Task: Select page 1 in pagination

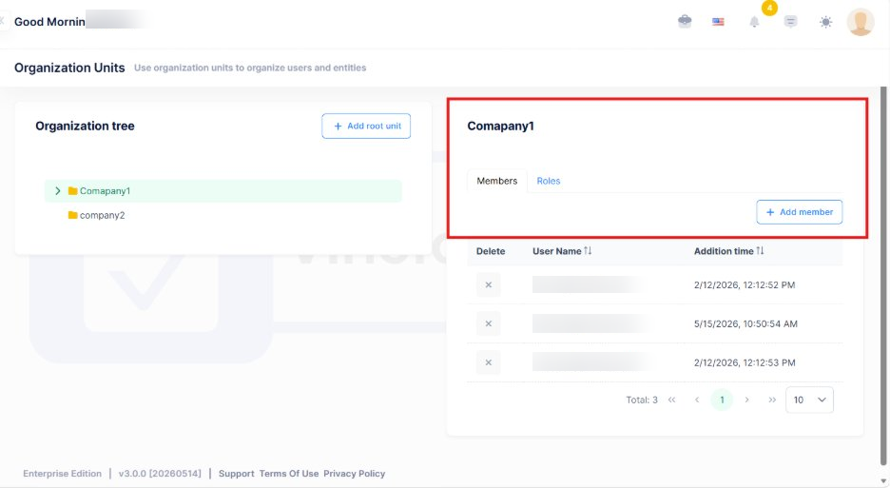Action: click(x=722, y=400)
